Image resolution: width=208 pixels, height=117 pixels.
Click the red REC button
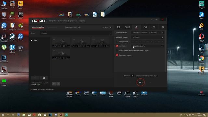(141, 82)
